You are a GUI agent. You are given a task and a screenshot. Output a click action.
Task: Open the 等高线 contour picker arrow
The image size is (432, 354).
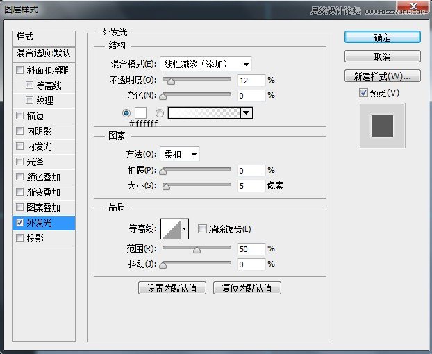pos(185,229)
